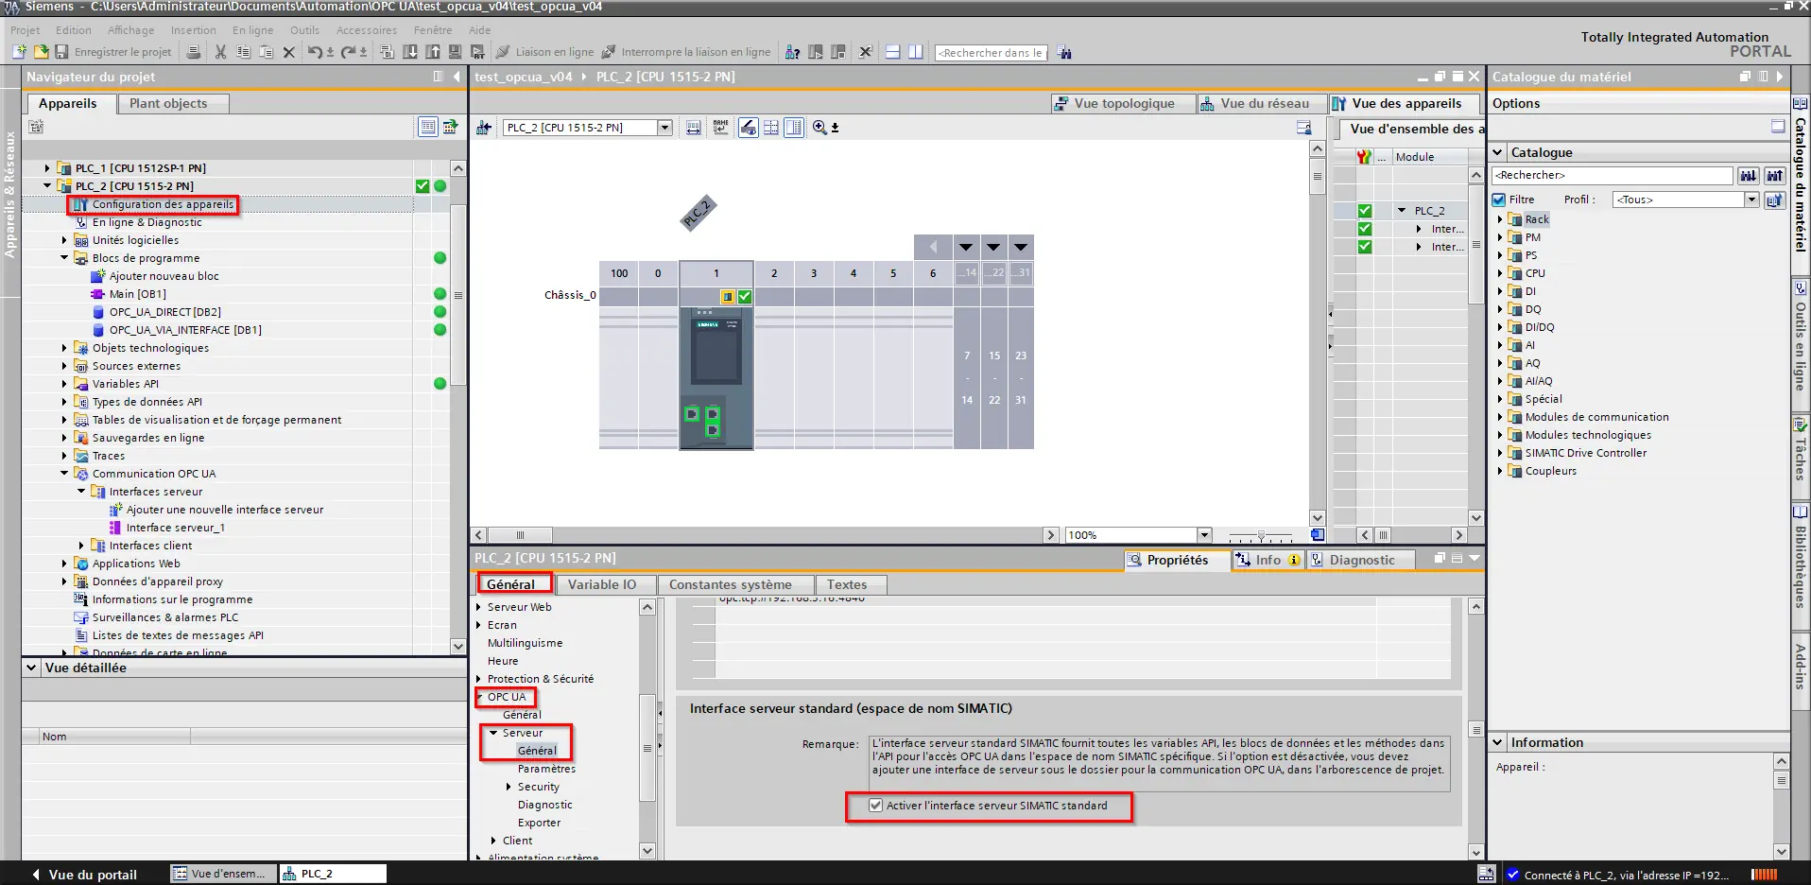
Task: Click the search binoculars icon beside the search box
Action: pos(1065,52)
